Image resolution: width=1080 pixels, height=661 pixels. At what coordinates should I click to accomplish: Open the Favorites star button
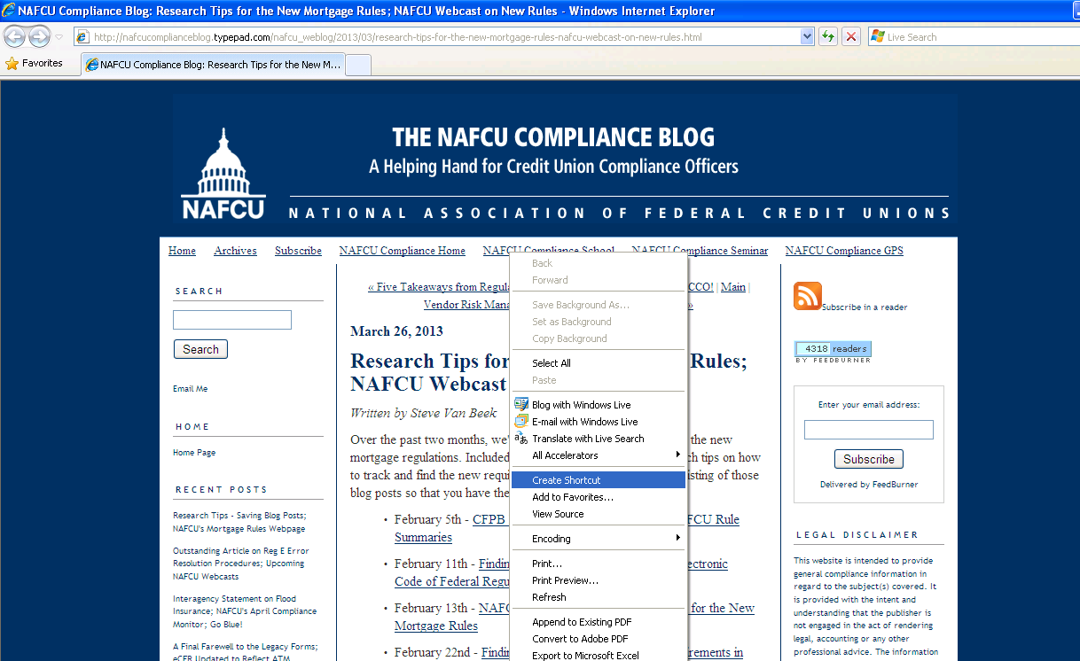[35, 64]
